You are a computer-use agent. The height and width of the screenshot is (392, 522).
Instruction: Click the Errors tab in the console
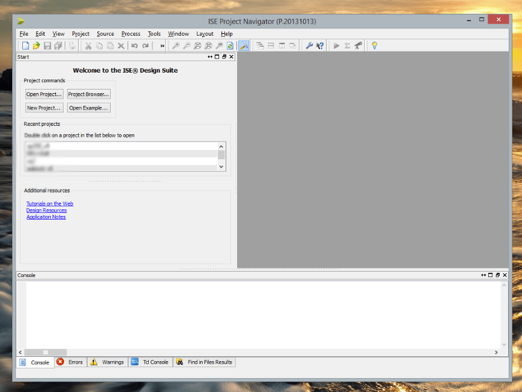(70, 362)
